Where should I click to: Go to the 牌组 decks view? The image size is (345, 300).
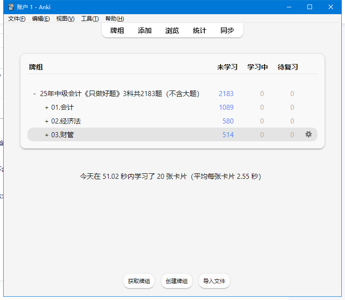[x=117, y=30]
